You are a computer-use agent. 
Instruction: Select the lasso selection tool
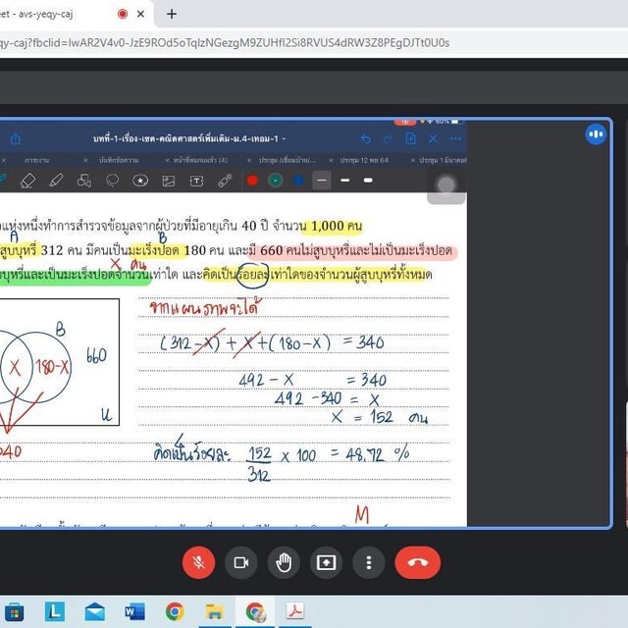(112, 181)
